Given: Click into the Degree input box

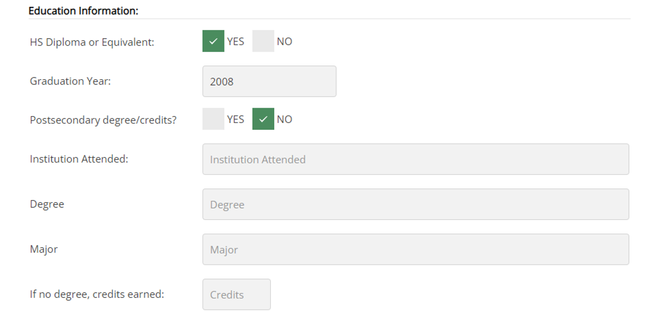Looking at the screenshot, I should 415,205.
